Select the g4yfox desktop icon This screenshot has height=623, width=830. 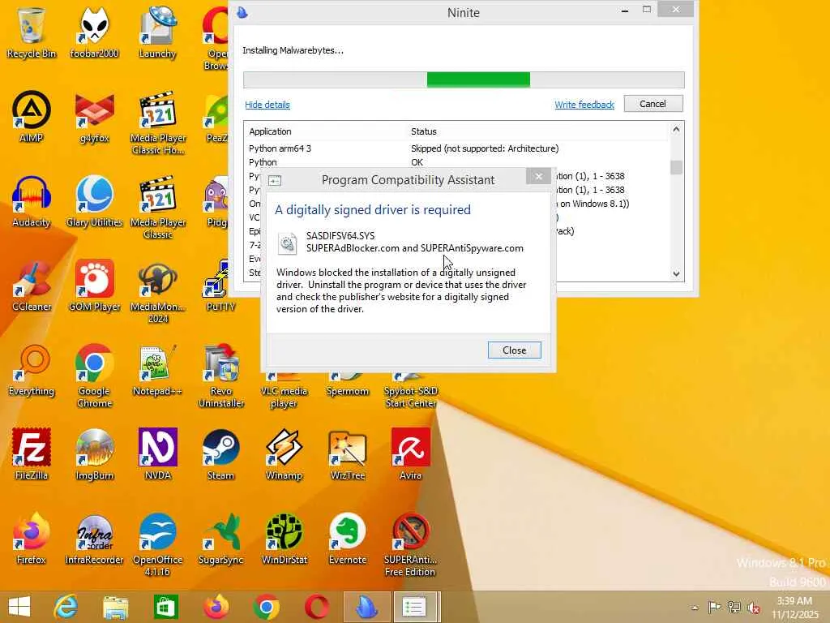coord(94,117)
